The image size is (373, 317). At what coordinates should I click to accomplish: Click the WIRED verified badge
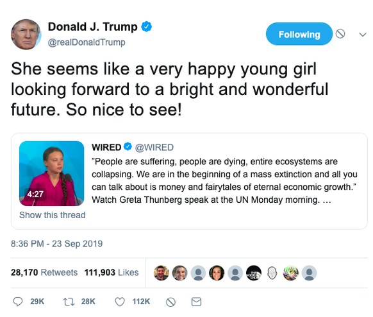pos(128,147)
